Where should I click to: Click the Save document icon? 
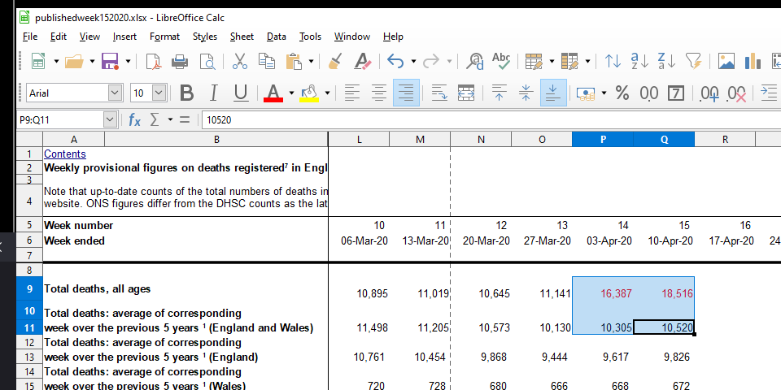tap(110, 61)
